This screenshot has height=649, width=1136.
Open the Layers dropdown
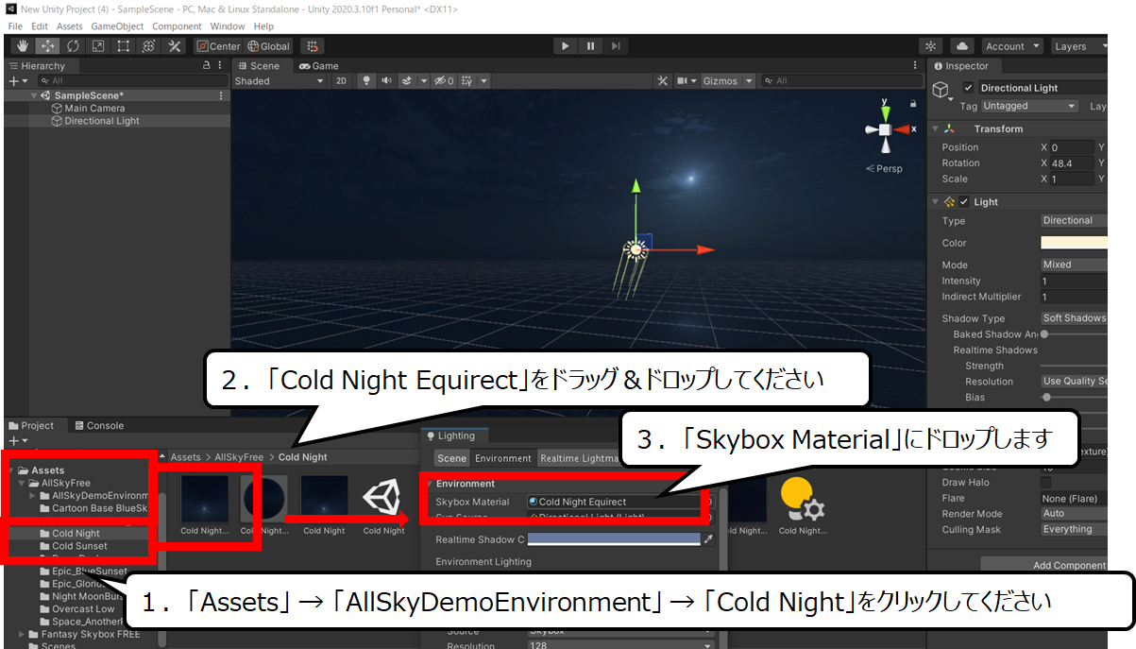1077,46
